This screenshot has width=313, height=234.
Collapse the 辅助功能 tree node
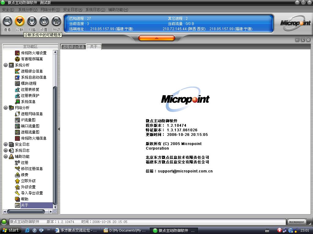pyautogui.click(x=6, y=157)
